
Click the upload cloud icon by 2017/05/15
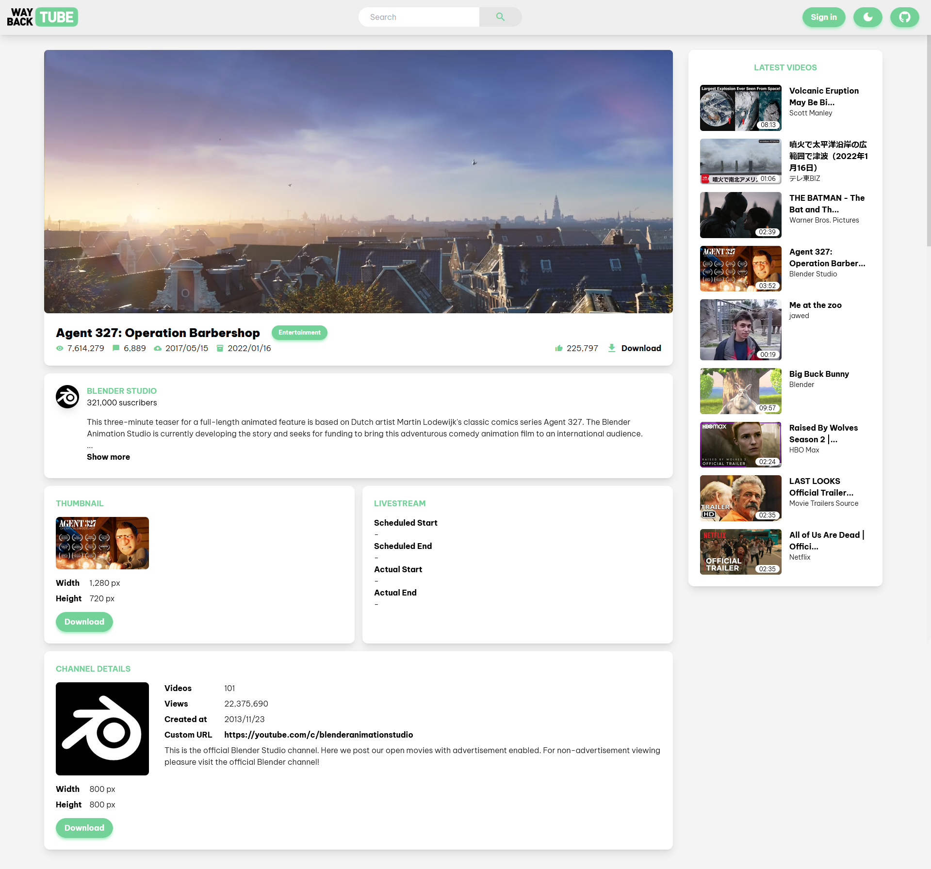158,348
